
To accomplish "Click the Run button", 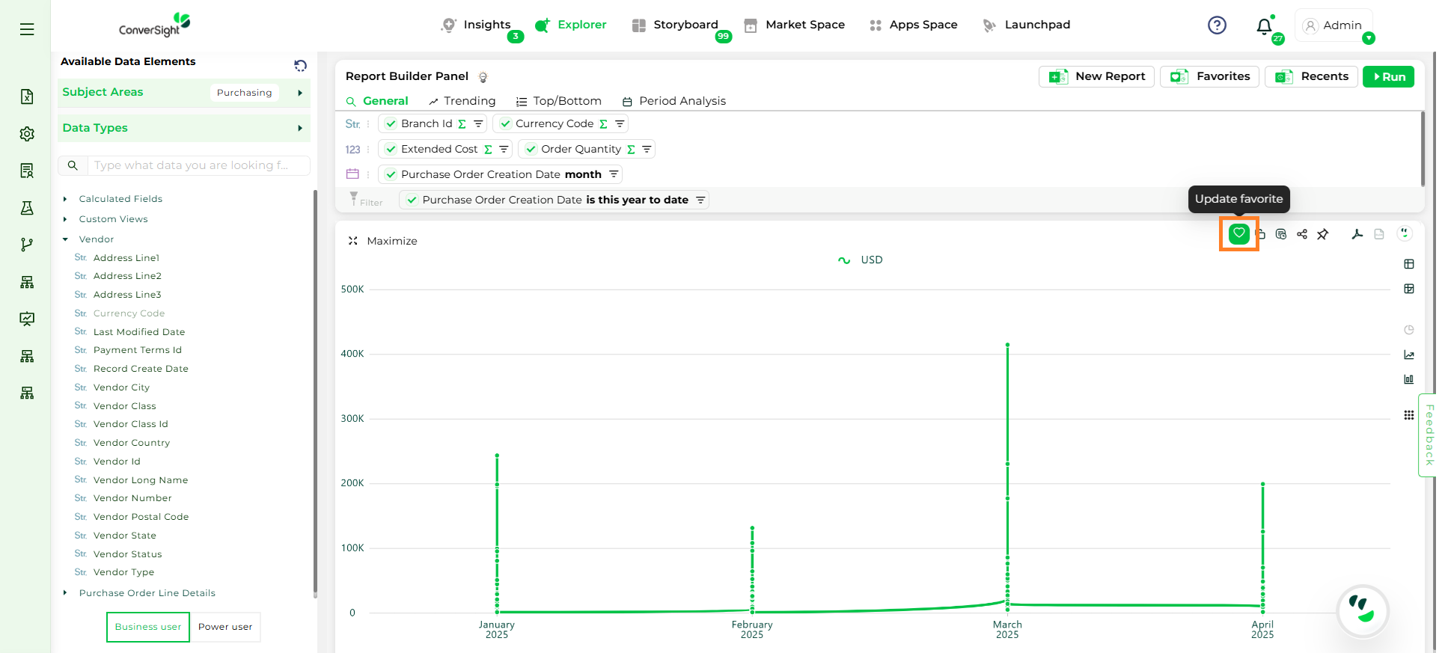I will [1387, 77].
